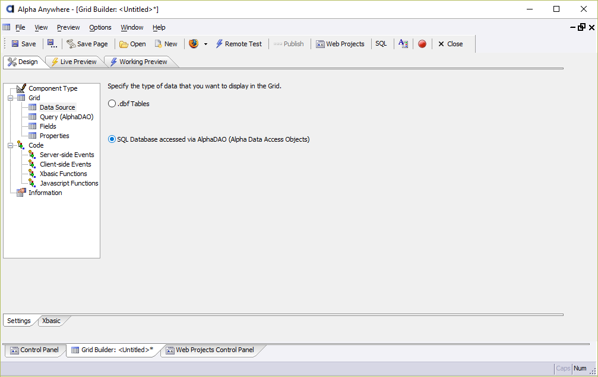Switch to the Working Preview tab

[139, 62]
